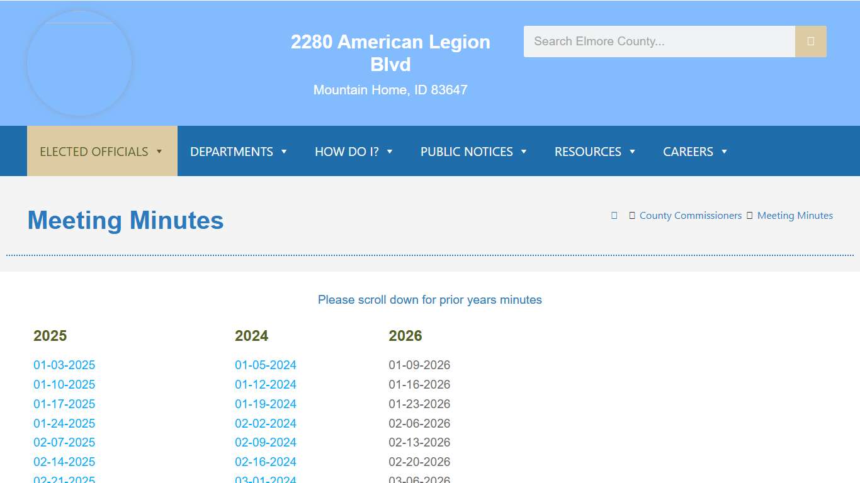
Task: Click the home icon in the breadcrumb
Action: click(614, 215)
